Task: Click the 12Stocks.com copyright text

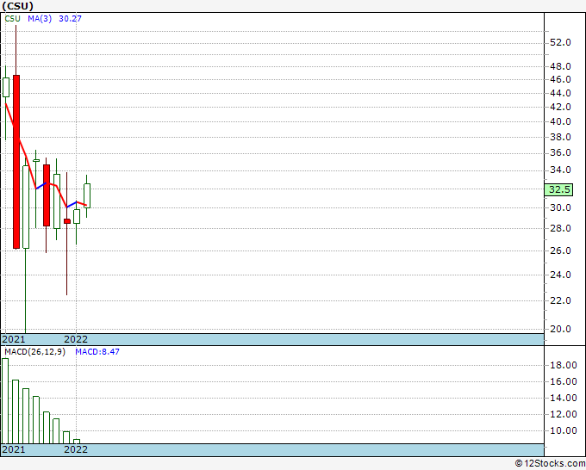Action: pyautogui.click(x=550, y=464)
